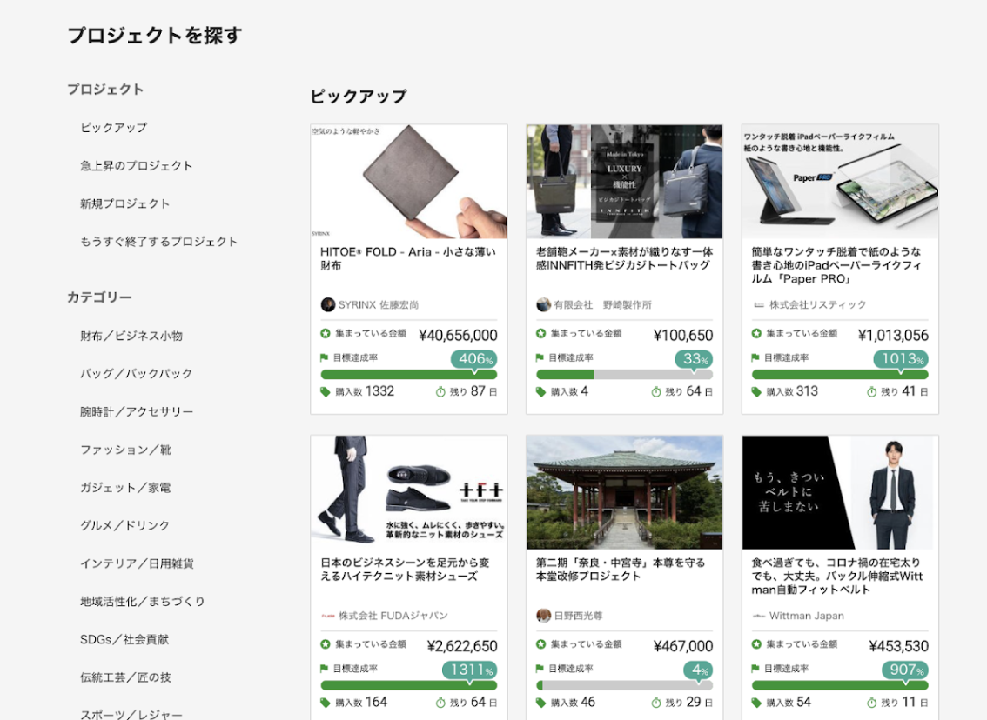Image resolution: width=987 pixels, height=720 pixels.
Task: Click flag icon in INNFITH card
Action: tap(540, 357)
